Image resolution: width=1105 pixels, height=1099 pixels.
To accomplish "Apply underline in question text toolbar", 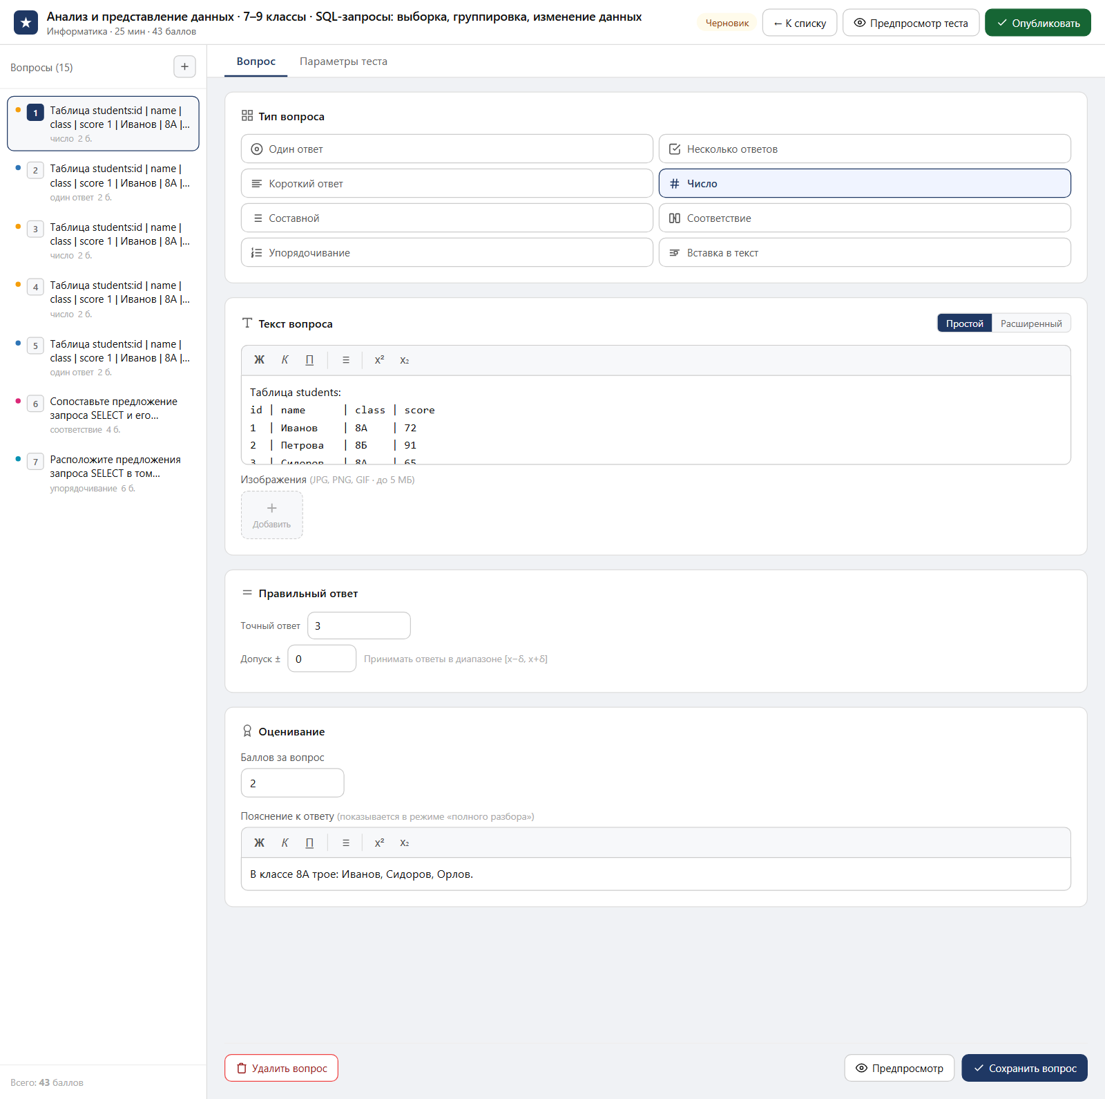I will click(309, 360).
